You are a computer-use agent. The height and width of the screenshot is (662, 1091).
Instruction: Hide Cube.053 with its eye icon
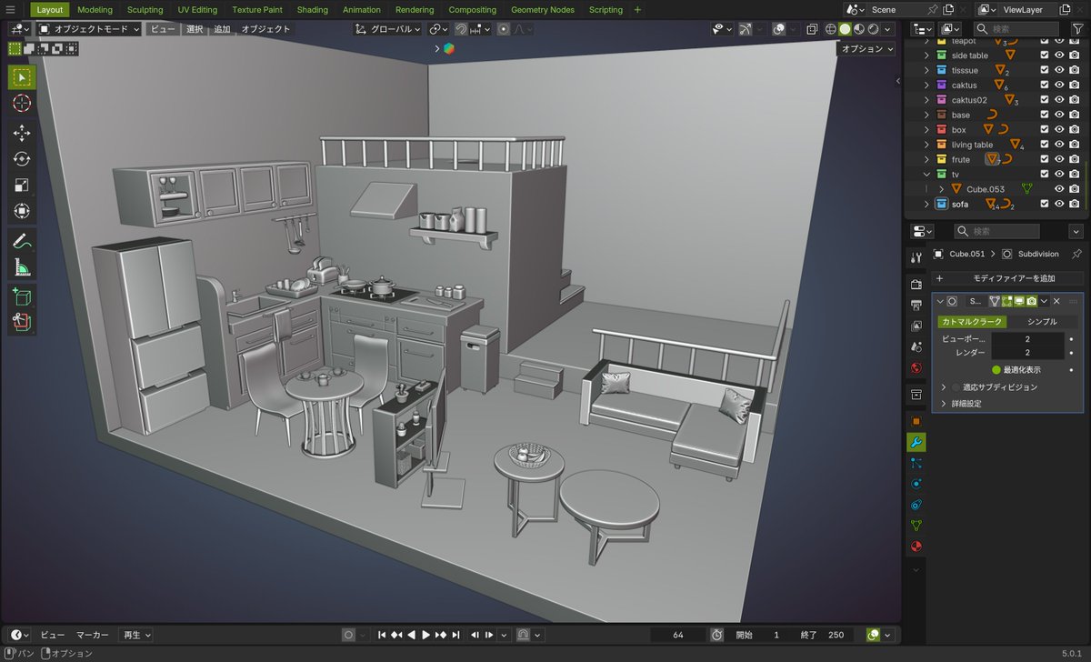[1059, 189]
